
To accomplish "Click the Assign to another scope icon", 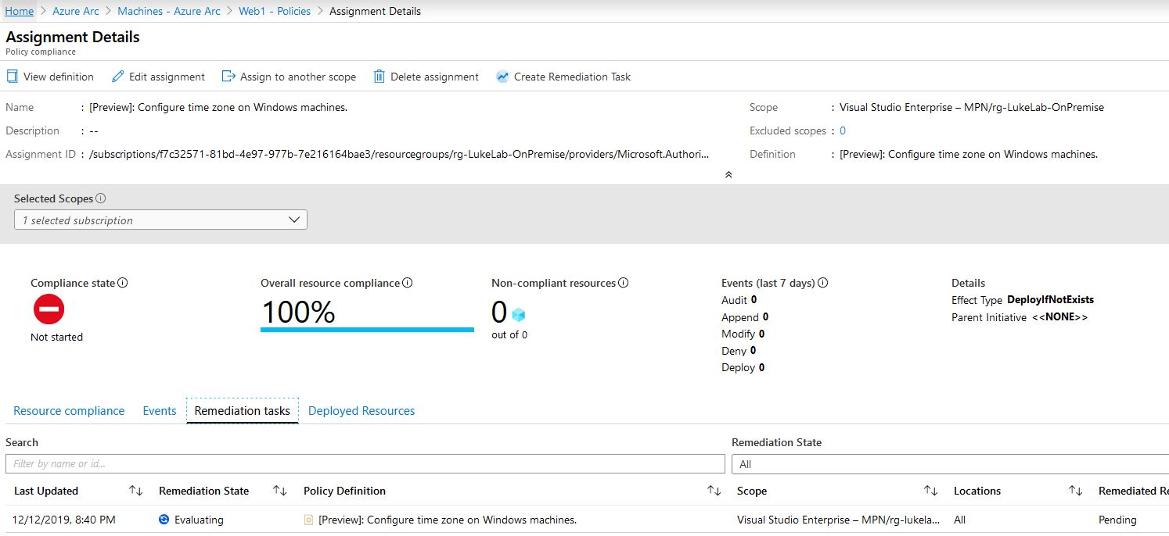I will [x=228, y=77].
